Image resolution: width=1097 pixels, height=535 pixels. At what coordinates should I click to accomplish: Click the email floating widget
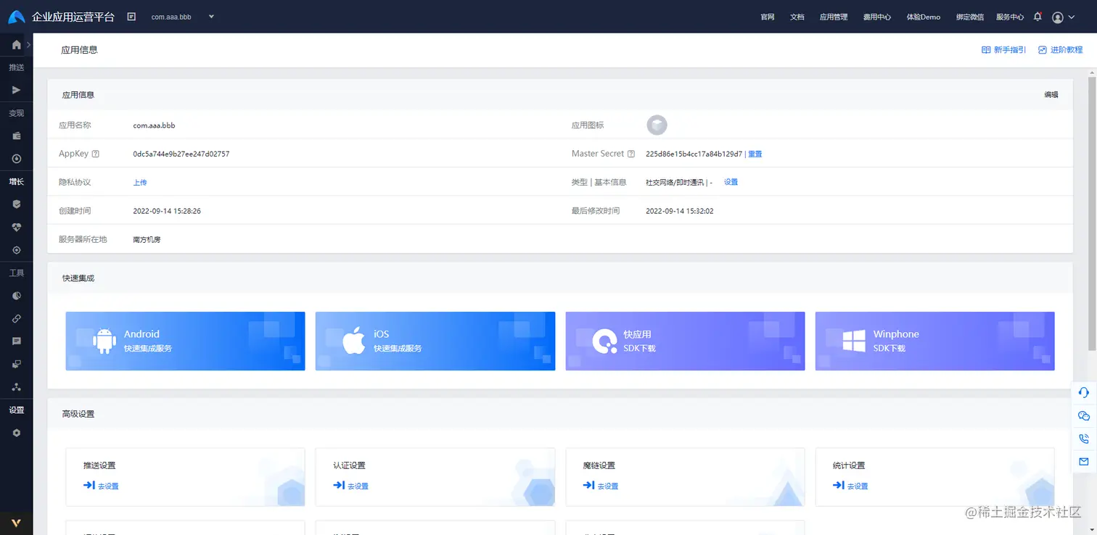pos(1084,461)
